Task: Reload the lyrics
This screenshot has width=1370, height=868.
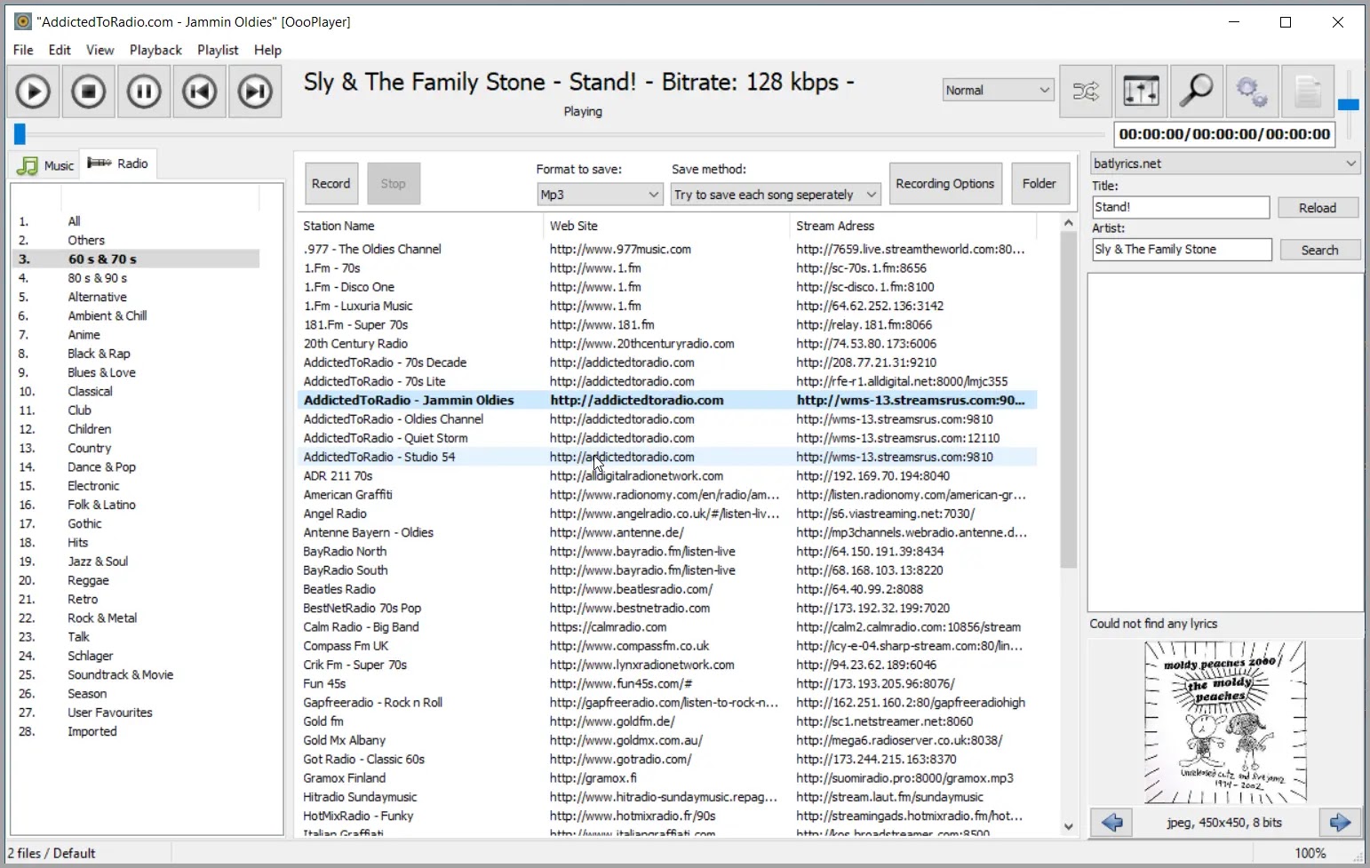Action: click(1318, 208)
